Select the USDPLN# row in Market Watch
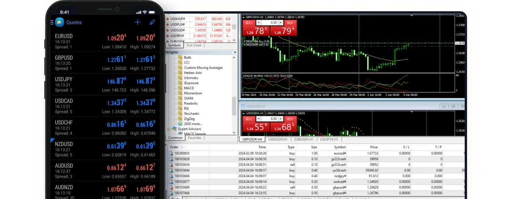 click(x=198, y=24)
